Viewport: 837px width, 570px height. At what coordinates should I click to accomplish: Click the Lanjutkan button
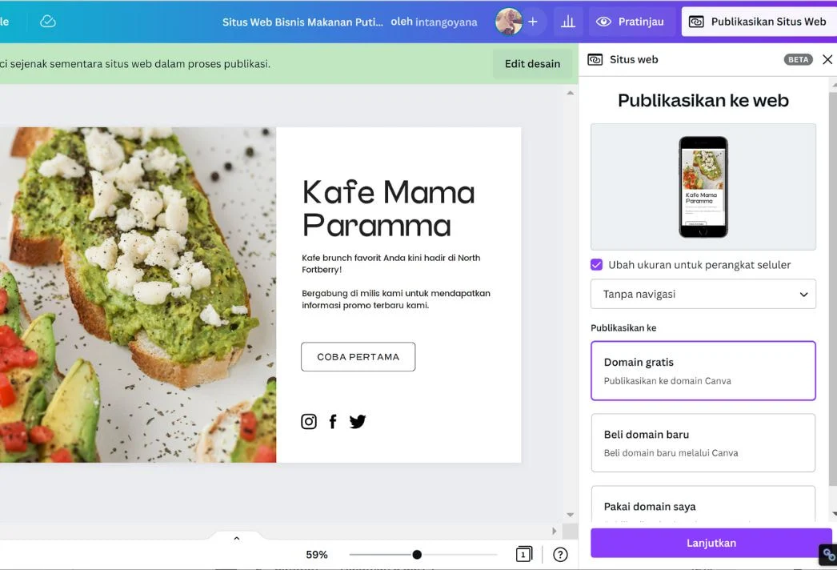pos(711,543)
